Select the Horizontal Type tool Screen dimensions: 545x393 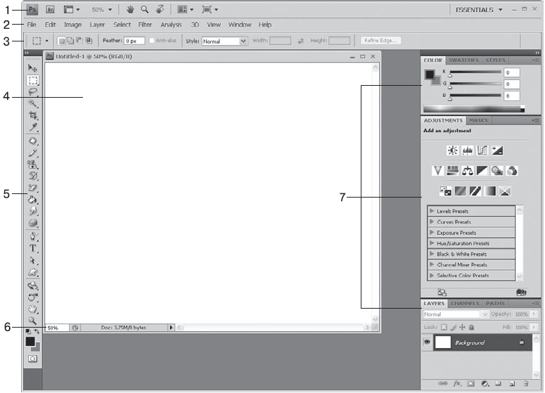(x=33, y=248)
